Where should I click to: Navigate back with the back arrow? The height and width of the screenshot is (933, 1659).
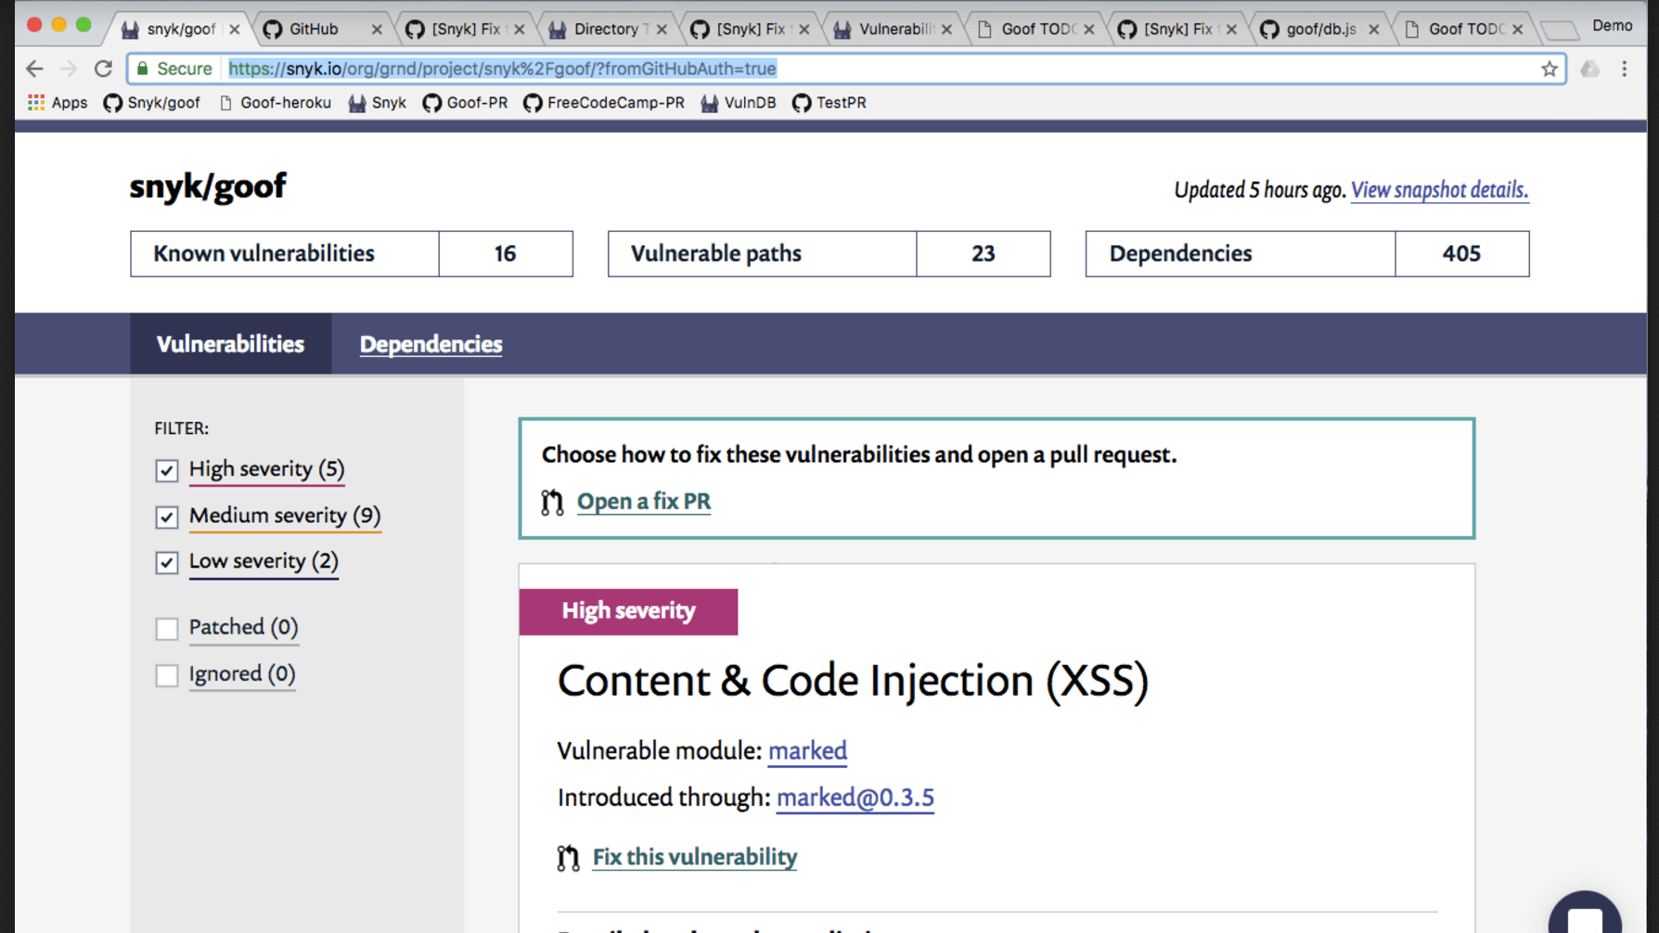pos(34,68)
